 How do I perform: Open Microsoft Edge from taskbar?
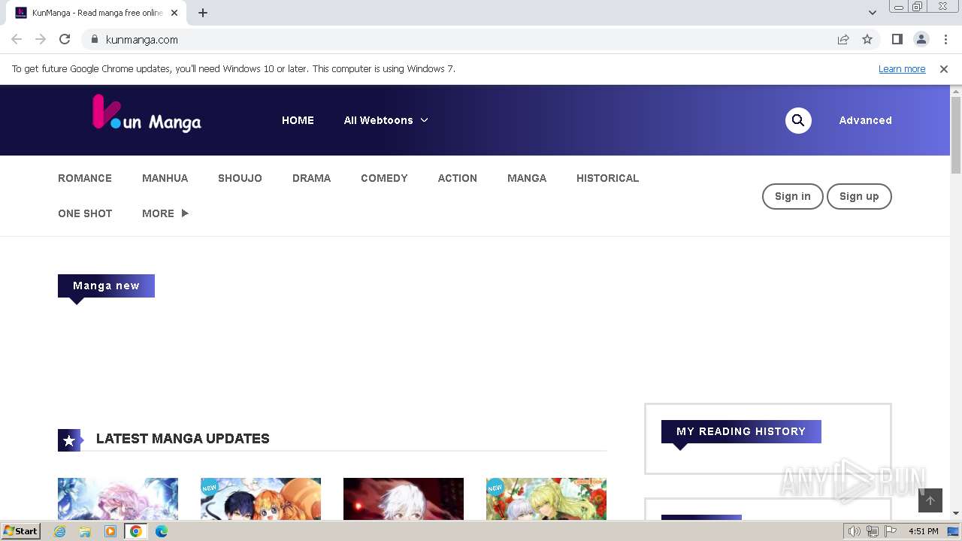(162, 531)
